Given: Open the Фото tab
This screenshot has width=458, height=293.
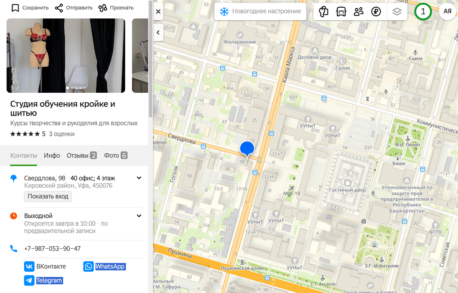Looking at the screenshot, I should point(116,155).
